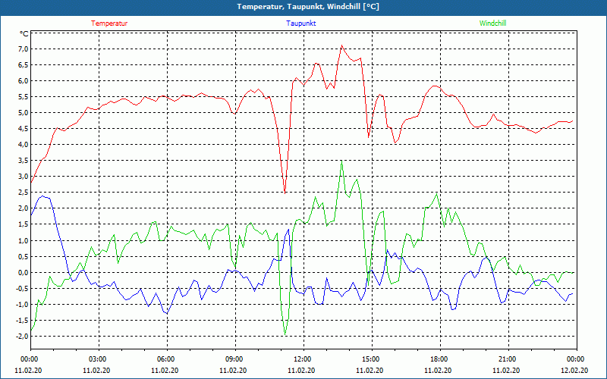The image size is (607, 379).
Task: Click the 0,0 y-axis value
Action: [23, 272]
